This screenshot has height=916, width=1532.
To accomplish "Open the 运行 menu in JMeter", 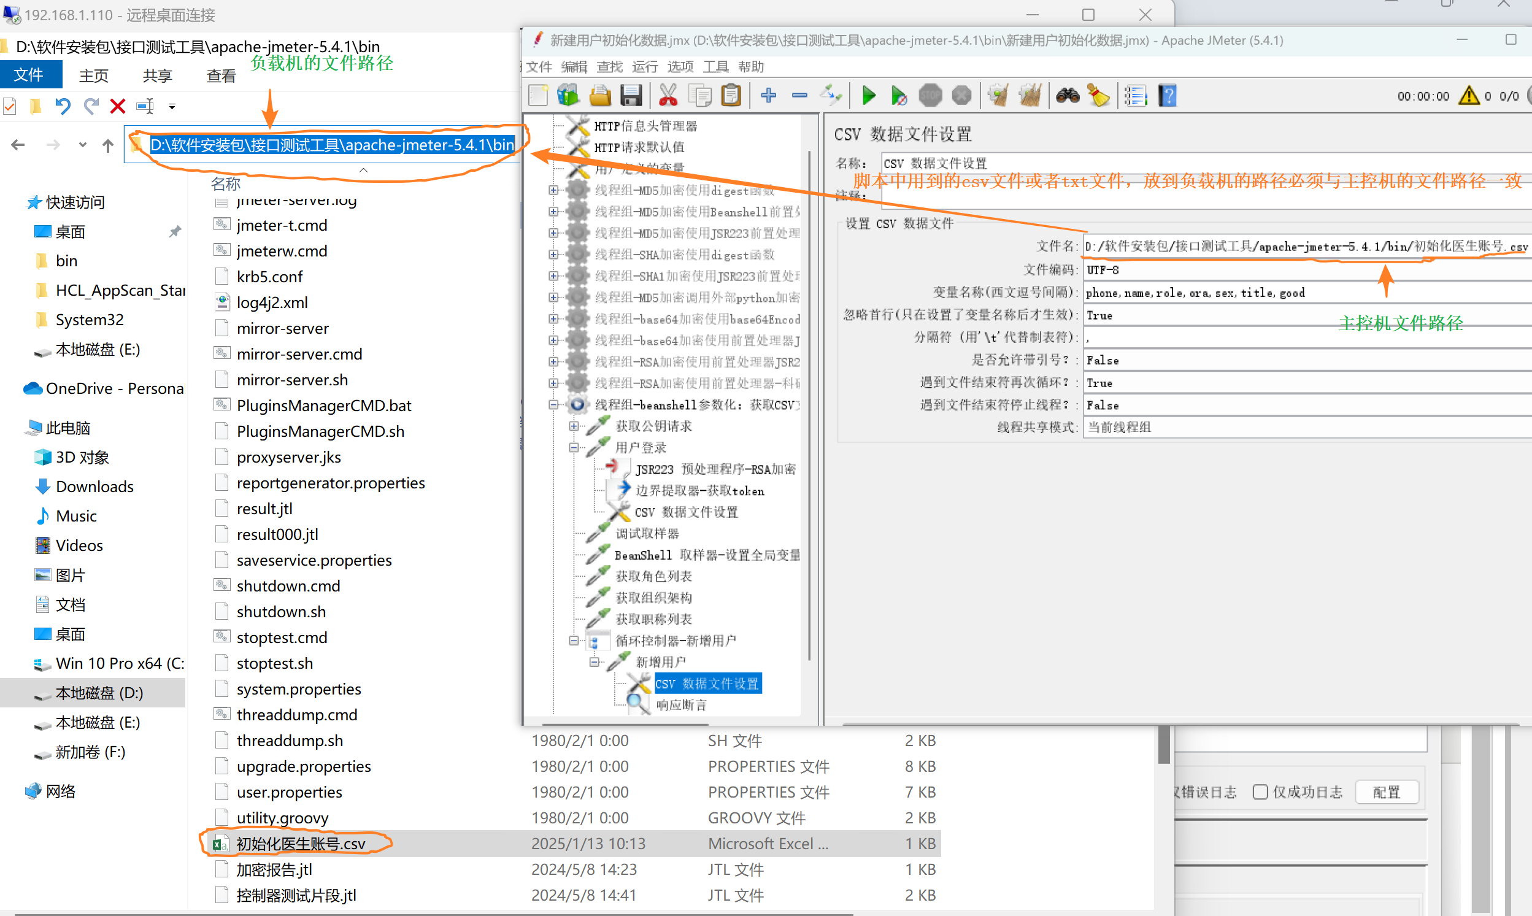I will (x=645, y=67).
